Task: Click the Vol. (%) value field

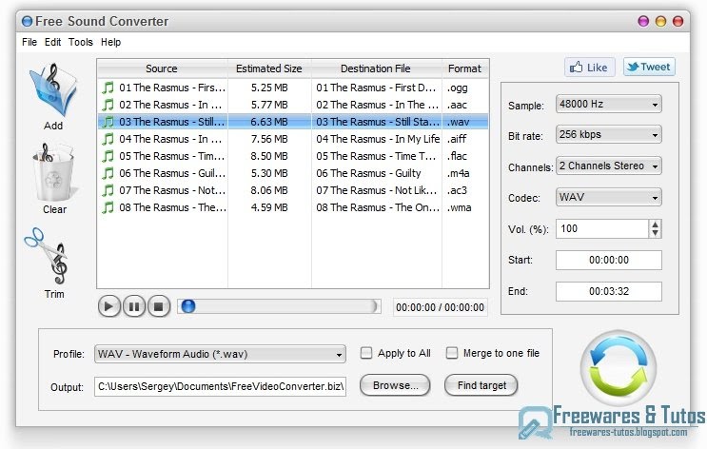Action: tap(602, 228)
